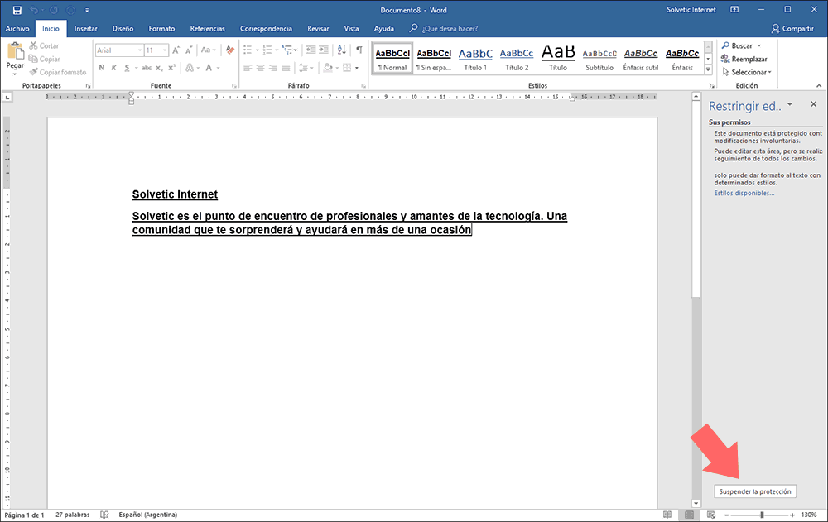828x522 pixels.
Task: Apply subscript x₂ formatting
Action: [159, 68]
